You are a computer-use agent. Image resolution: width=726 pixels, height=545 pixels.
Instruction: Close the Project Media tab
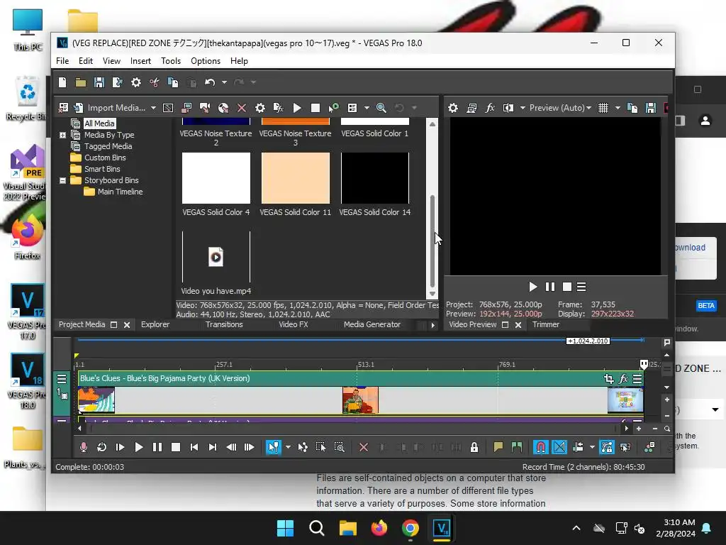127,325
